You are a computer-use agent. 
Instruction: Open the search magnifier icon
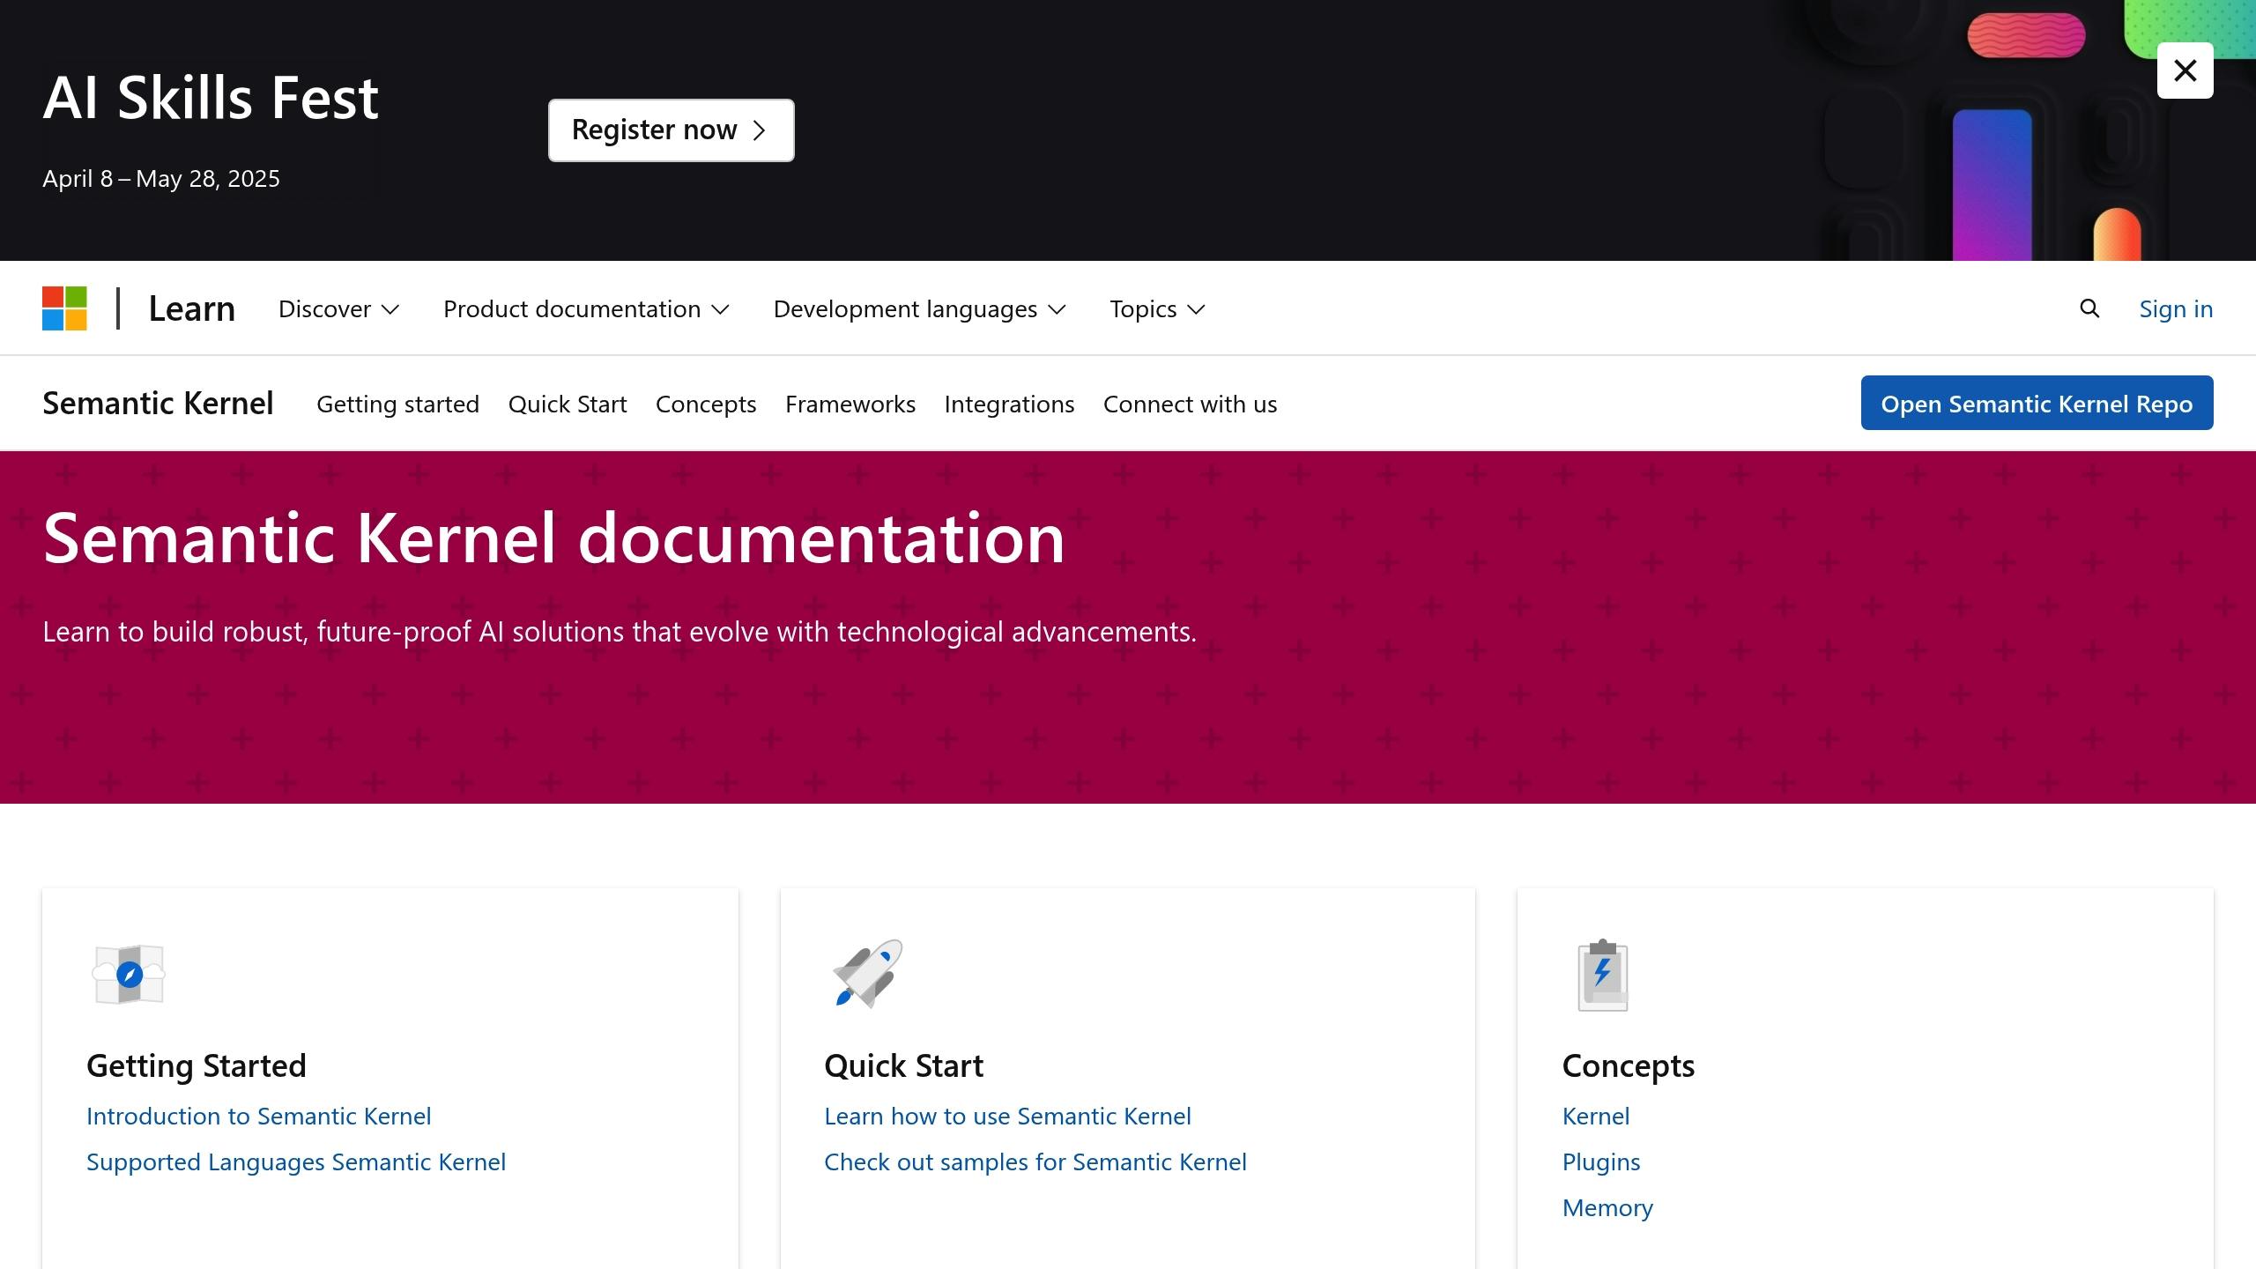(x=2089, y=308)
